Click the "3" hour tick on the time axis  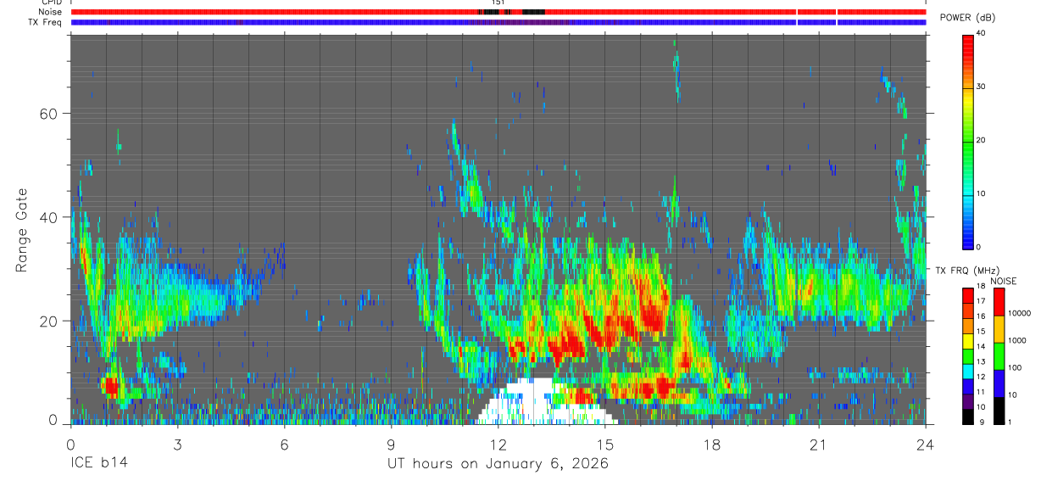point(177,444)
